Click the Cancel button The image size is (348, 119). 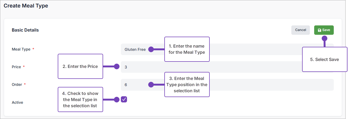click(300, 30)
